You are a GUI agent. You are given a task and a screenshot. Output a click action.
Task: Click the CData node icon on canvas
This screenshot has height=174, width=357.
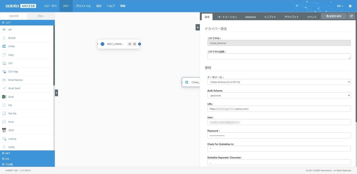[187, 82]
